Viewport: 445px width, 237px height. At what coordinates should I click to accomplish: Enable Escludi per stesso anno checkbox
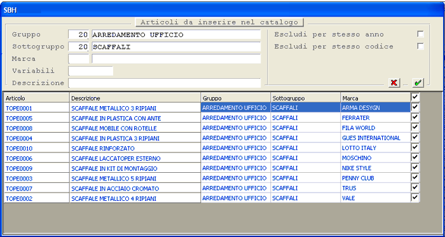420,34
